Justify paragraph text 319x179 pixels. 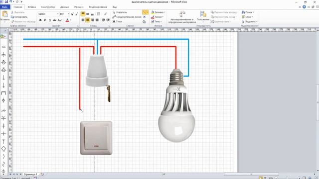[97, 20]
